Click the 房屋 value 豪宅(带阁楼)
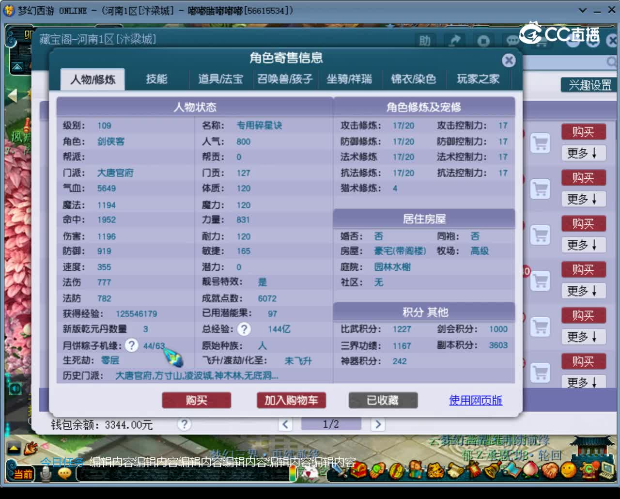Screen dimensions: 620x499 (x=400, y=251)
